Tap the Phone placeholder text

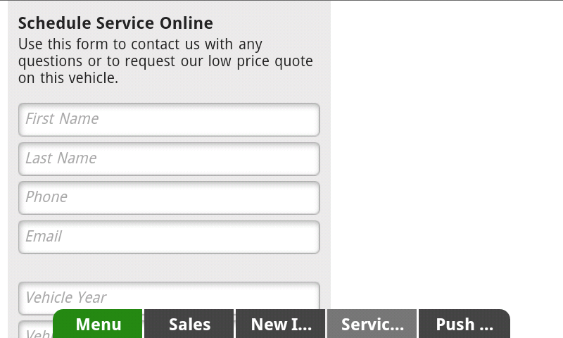pos(46,197)
